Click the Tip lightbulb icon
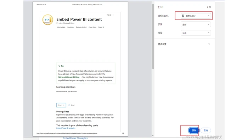248x140 pixels. pyautogui.click(x=59, y=66)
